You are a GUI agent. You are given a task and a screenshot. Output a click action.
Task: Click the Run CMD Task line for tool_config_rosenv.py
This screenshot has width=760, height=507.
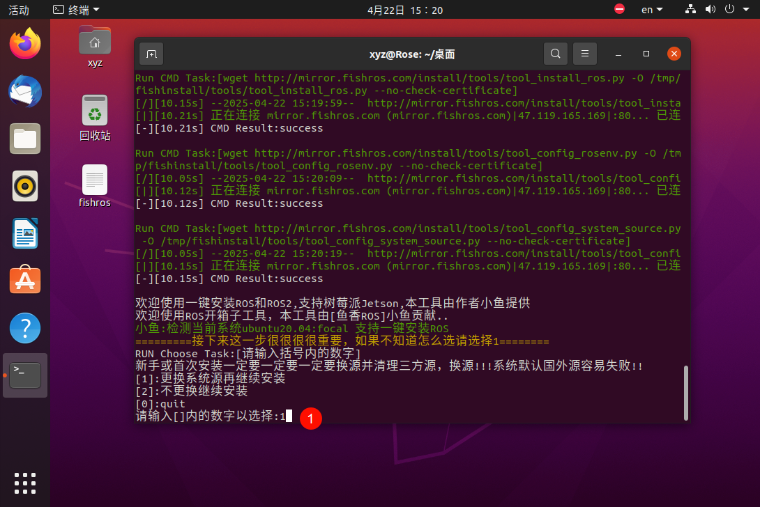[408, 159]
